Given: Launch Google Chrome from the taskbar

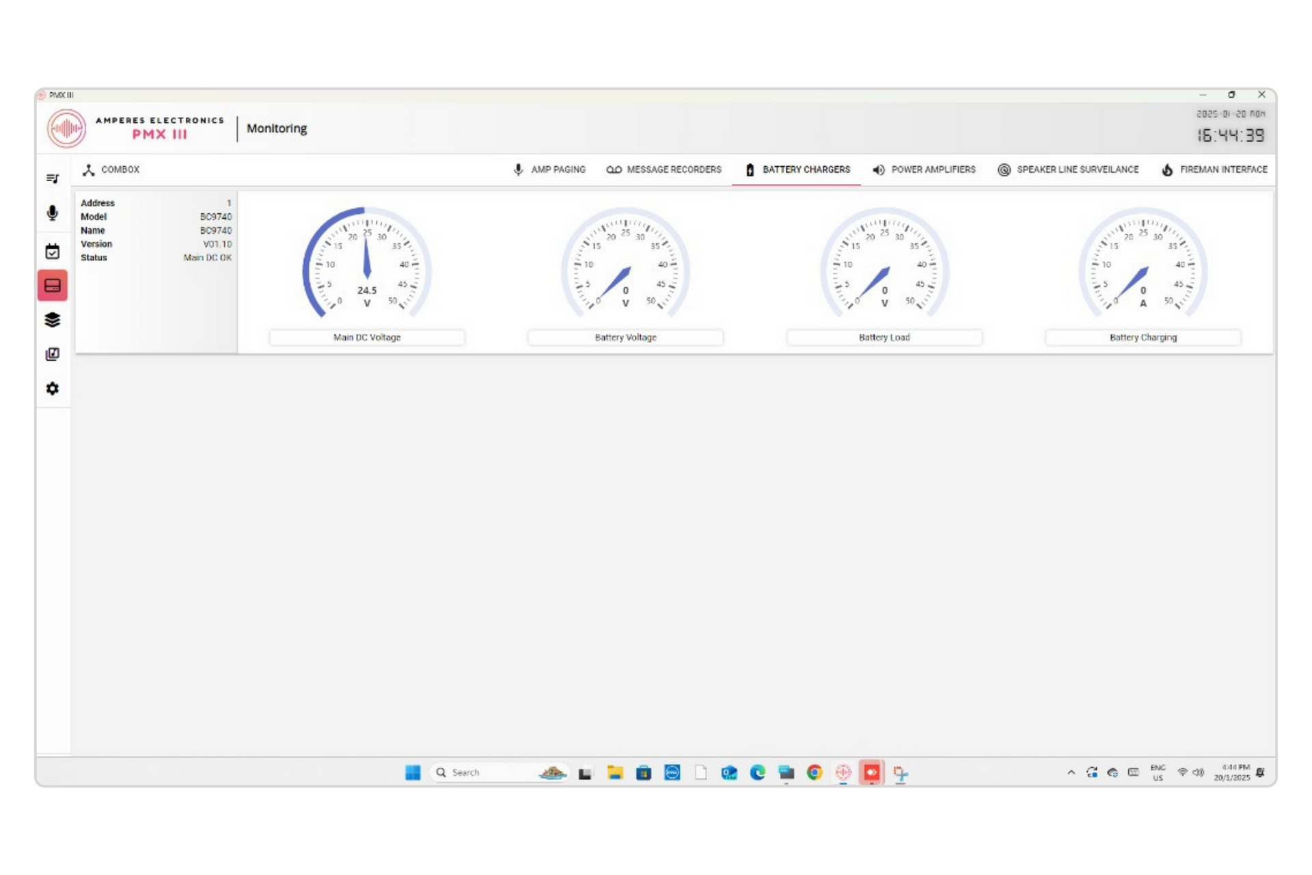Looking at the screenshot, I should pos(815,772).
